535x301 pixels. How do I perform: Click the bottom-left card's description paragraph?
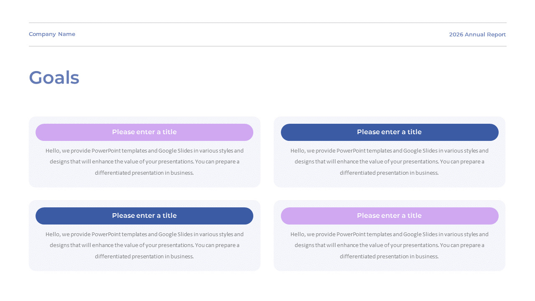tap(144, 245)
